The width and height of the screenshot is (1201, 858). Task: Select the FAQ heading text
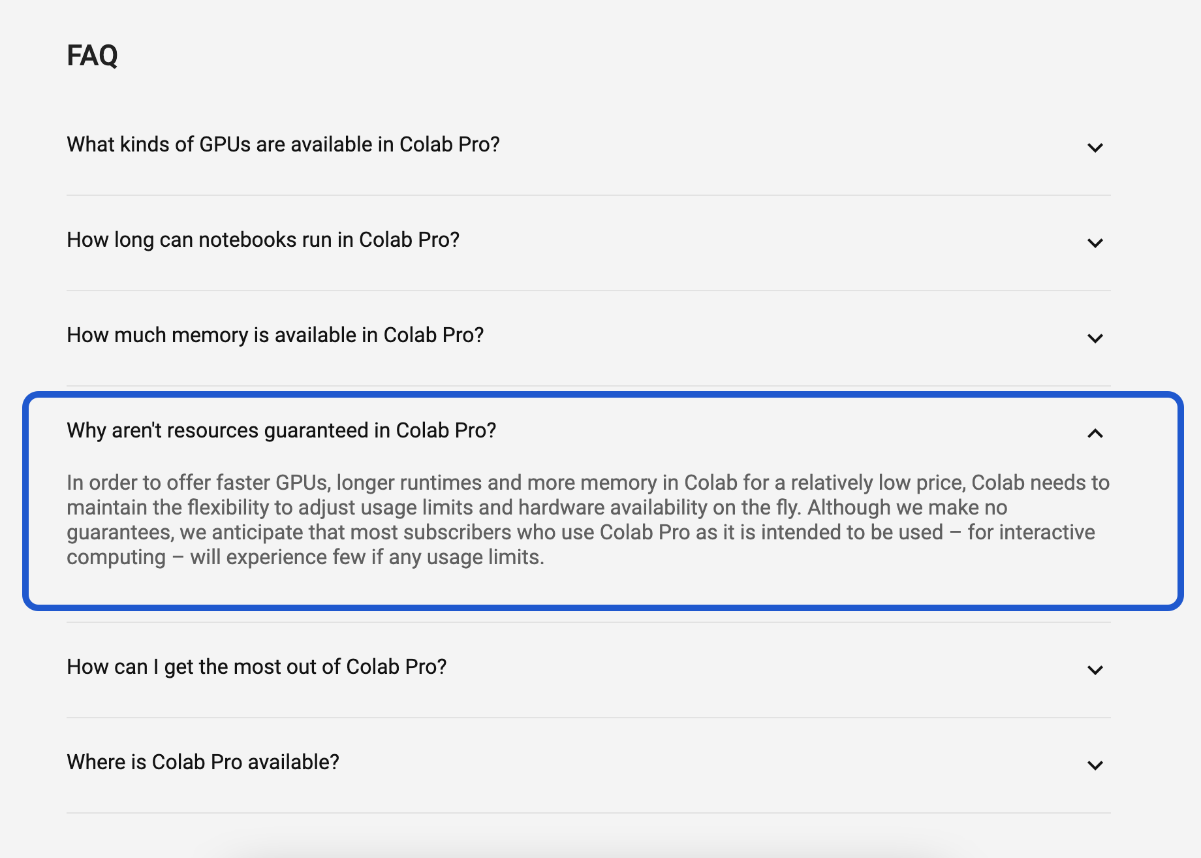point(91,55)
